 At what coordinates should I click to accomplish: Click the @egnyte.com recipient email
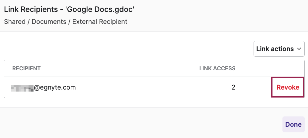tap(43, 87)
